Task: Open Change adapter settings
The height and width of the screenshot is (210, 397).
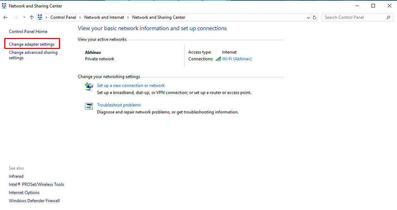Action: point(32,44)
